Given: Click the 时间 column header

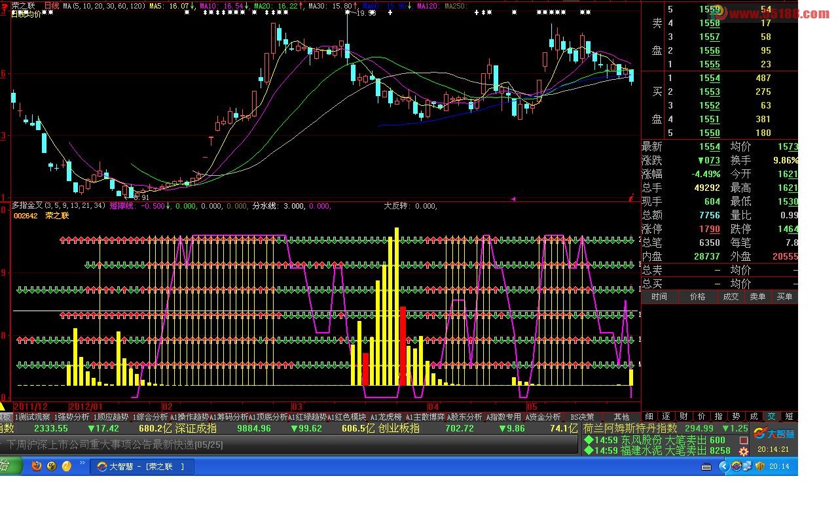Looking at the screenshot, I should [659, 297].
